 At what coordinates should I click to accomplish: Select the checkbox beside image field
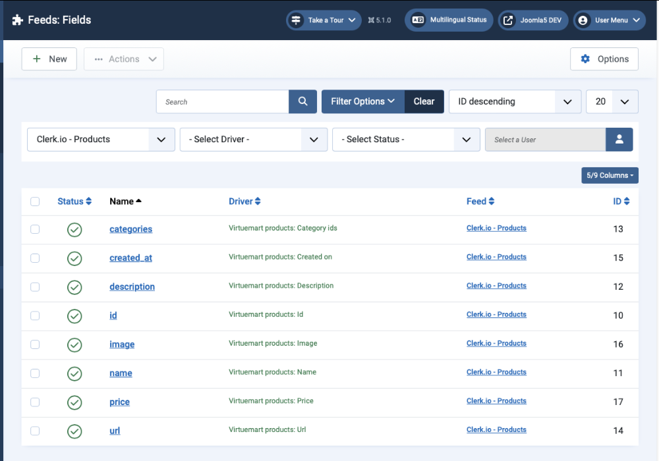[35, 344]
